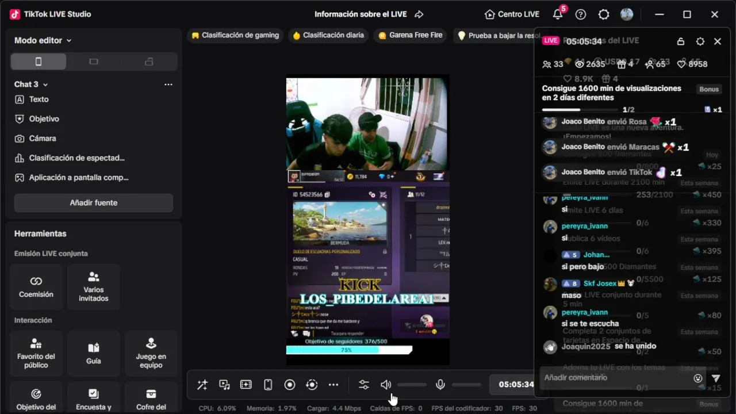The height and width of the screenshot is (414, 736).
Task: Open more options in bottom toolbar
Action: [333, 385]
